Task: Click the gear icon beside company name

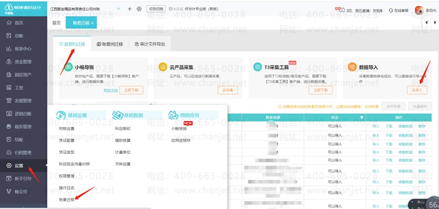Action: 139,9
